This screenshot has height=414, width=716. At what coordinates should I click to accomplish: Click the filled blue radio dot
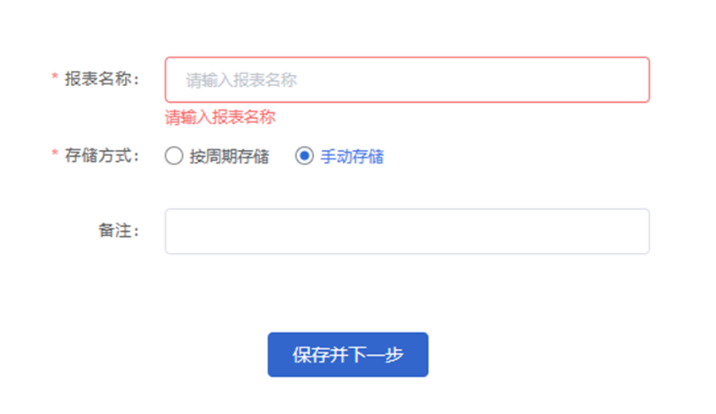[x=304, y=156]
